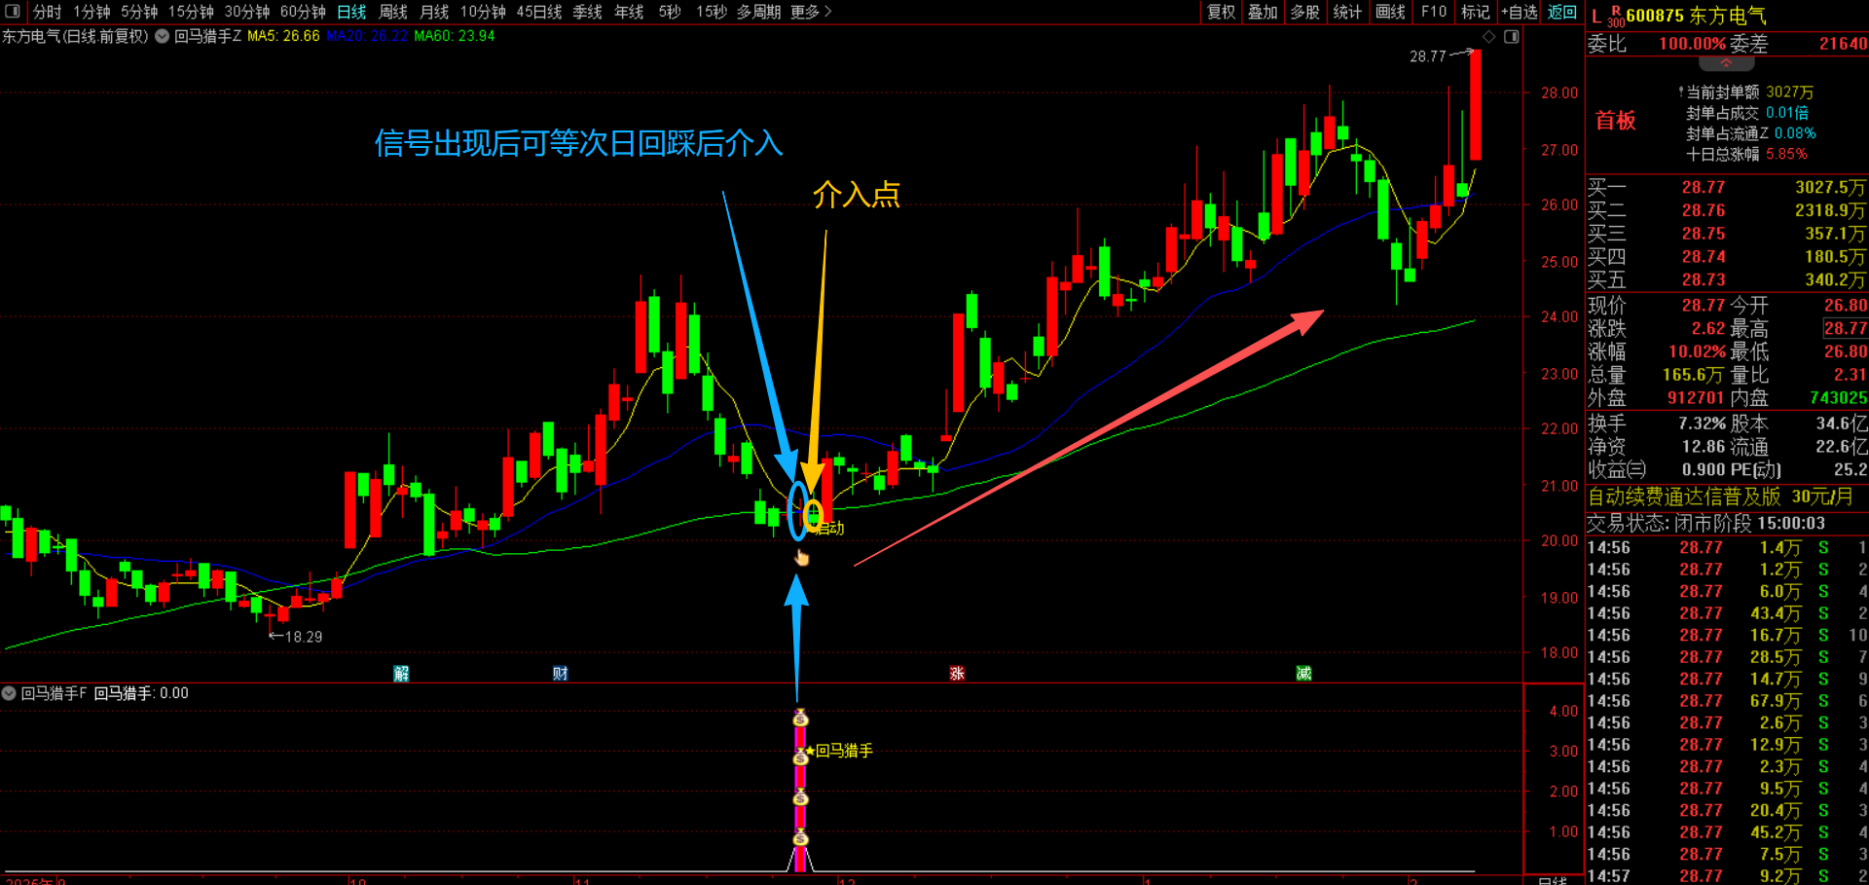Click the R300 badge beside stock code
The width and height of the screenshot is (1869, 885).
[x=1616, y=17]
